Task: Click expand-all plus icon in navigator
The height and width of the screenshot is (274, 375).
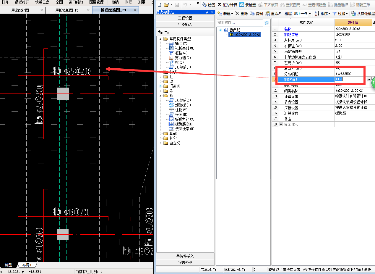Action: (160, 32)
